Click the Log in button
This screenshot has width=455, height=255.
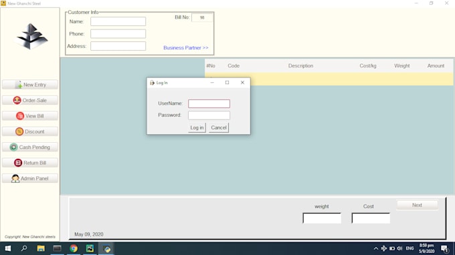click(x=197, y=127)
